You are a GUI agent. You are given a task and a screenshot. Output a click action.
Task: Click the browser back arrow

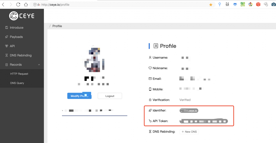tap(3, 5)
